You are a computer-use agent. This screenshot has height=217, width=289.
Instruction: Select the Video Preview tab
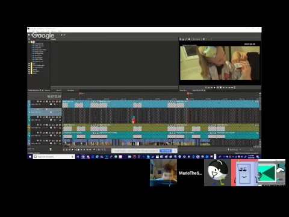pyautogui.click(x=197, y=90)
